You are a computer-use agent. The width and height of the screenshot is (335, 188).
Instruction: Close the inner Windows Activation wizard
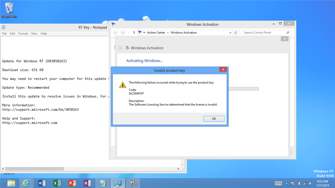pos(285,39)
